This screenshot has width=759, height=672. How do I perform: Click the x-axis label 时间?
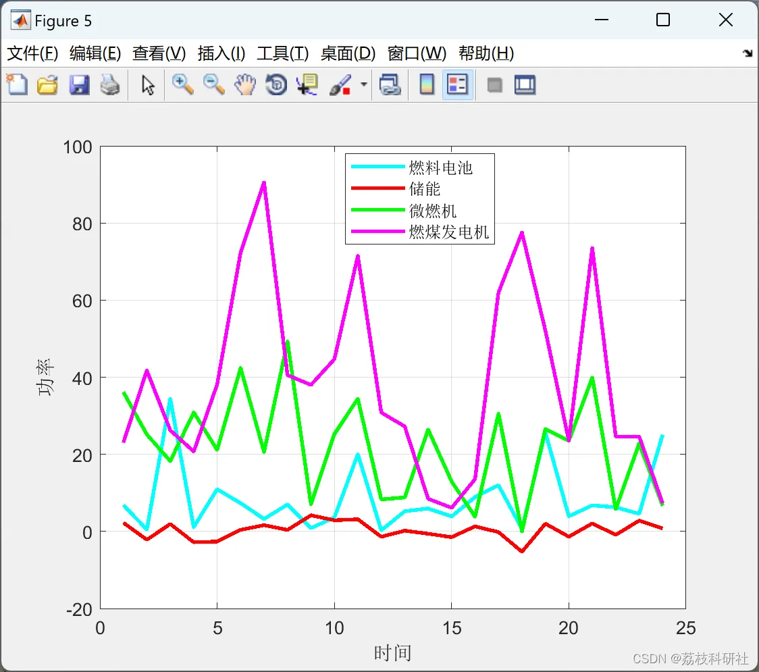point(392,653)
